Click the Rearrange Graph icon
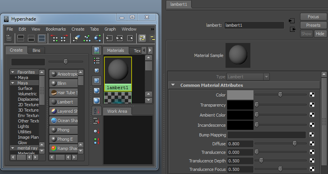This screenshot has height=174, width=328. [x=87, y=38]
